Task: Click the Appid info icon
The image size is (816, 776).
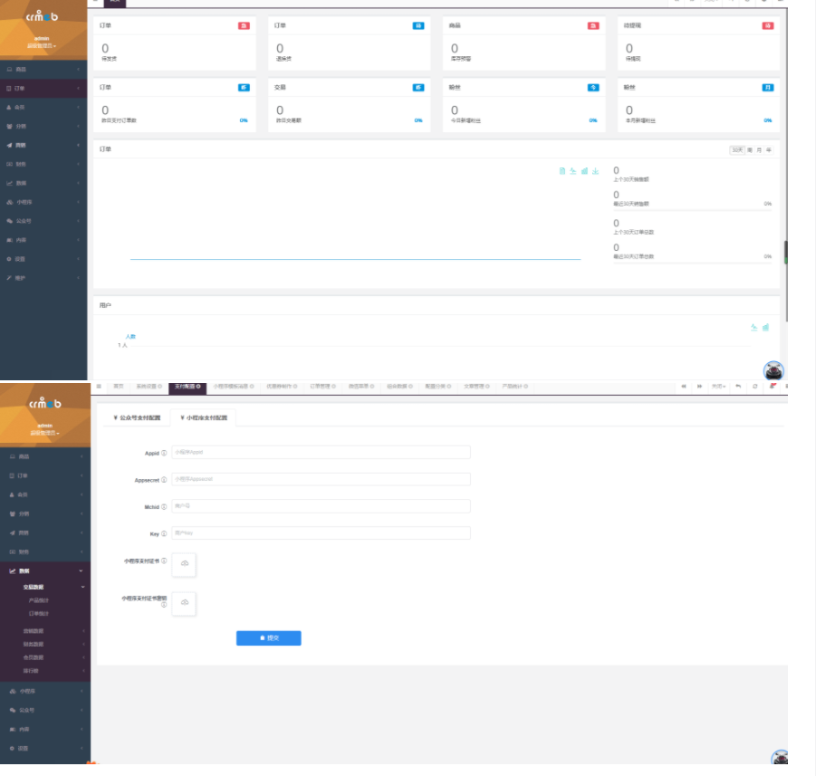Action: [x=164, y=454]
